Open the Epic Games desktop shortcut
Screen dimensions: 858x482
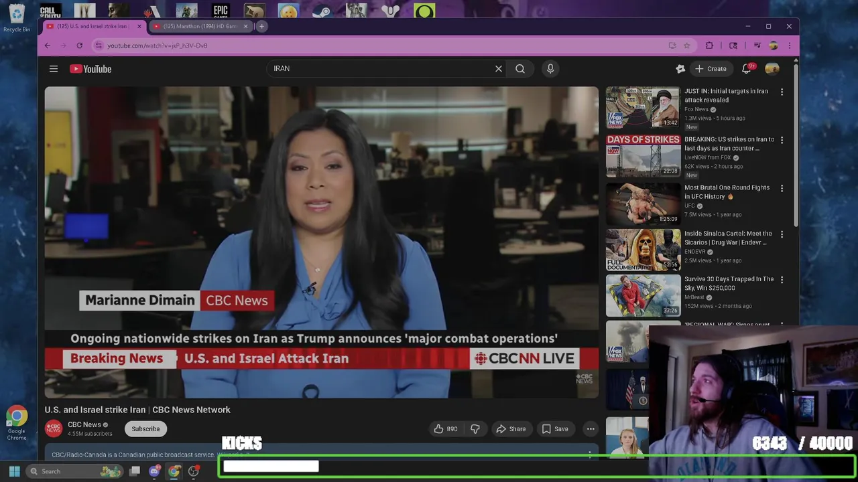pyautogui.click(x=221, y=11)
